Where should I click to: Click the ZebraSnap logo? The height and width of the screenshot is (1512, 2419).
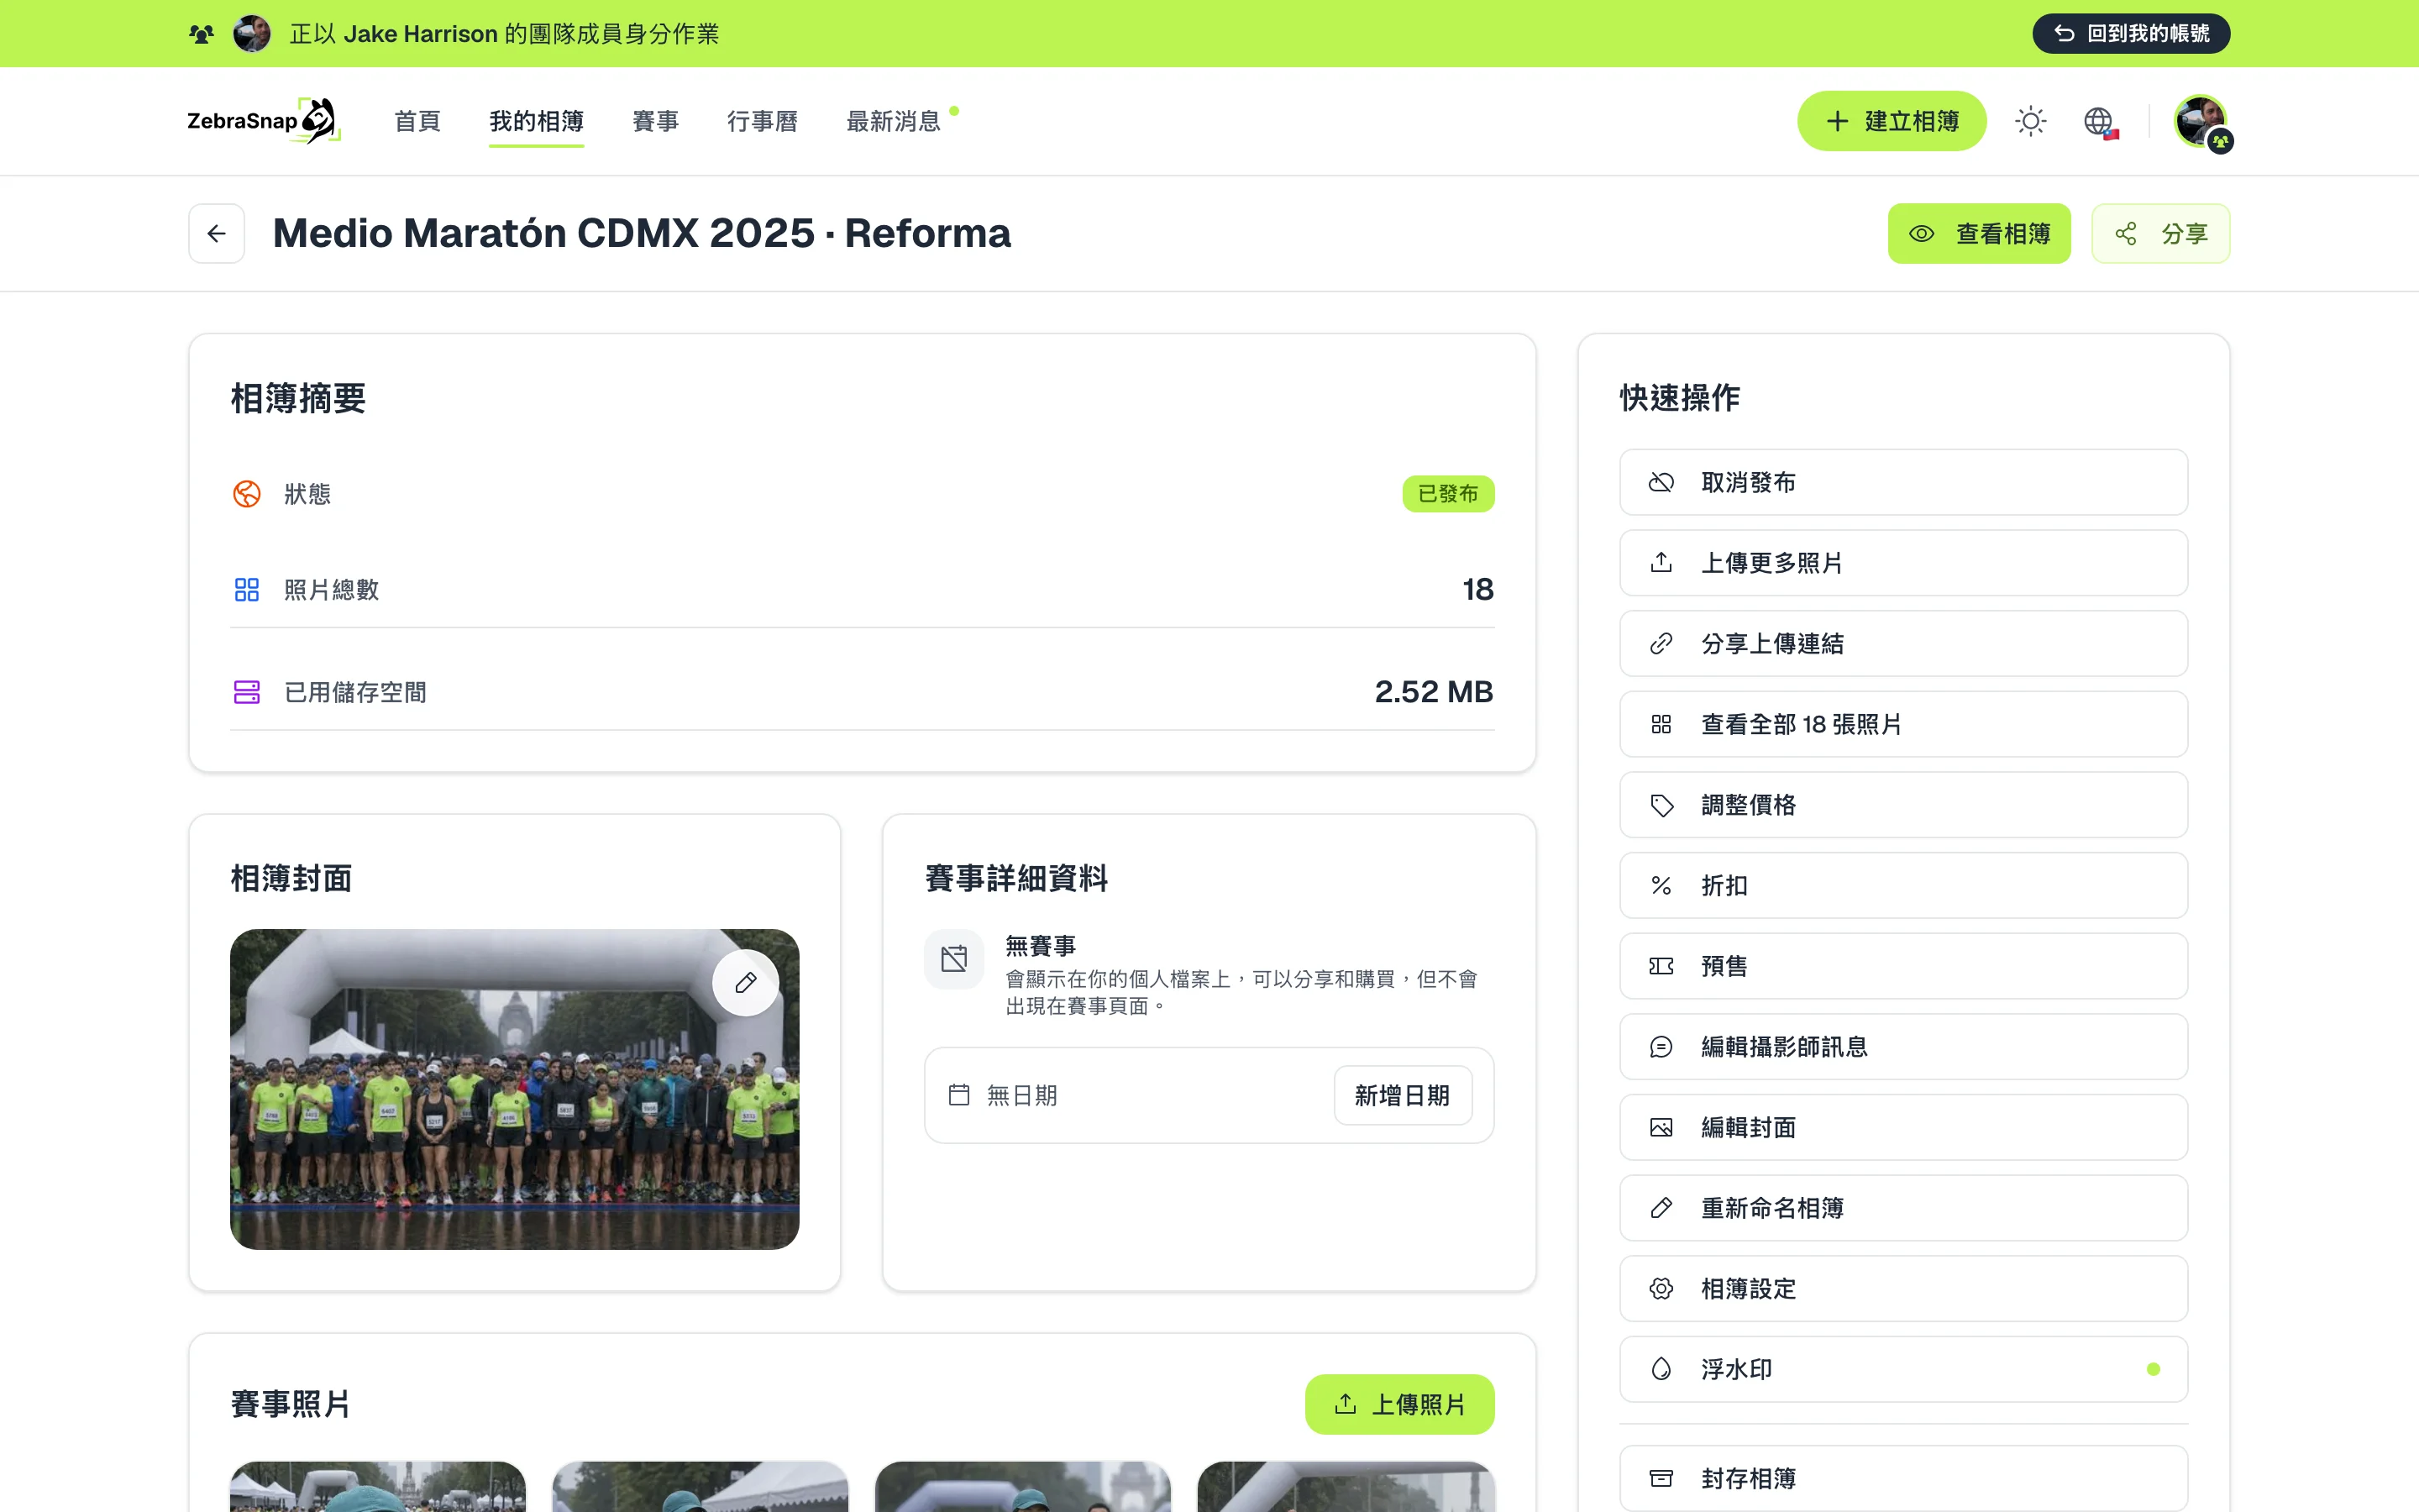pyautogui.click(x=264, y=121)
